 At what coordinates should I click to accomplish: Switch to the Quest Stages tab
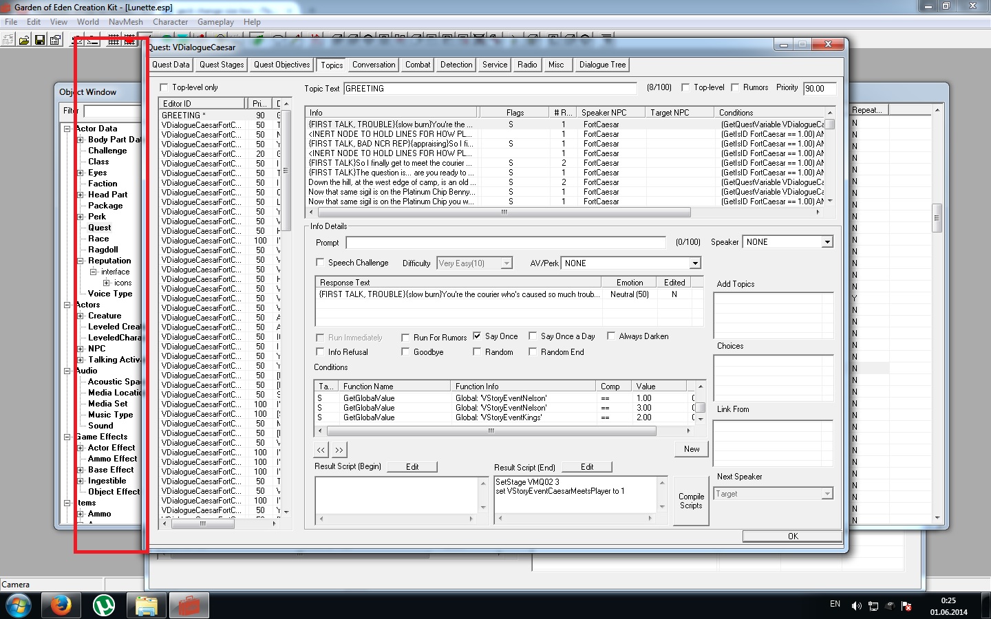click(221, 65)
